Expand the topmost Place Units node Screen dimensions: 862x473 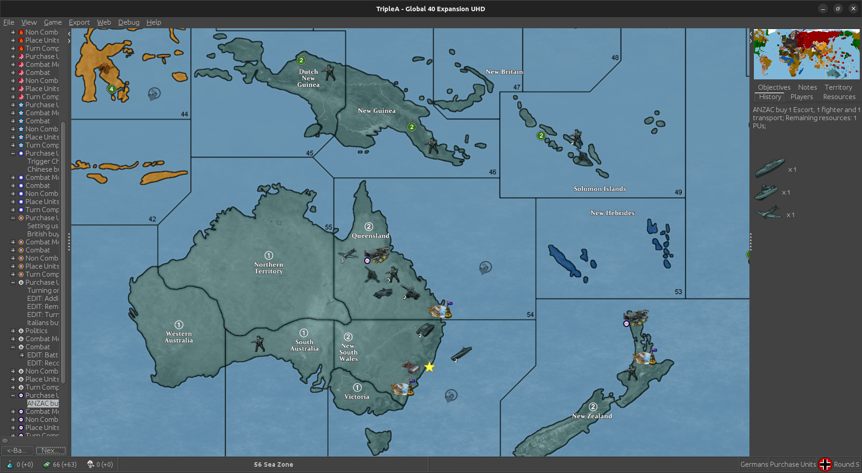coord(13,40)
